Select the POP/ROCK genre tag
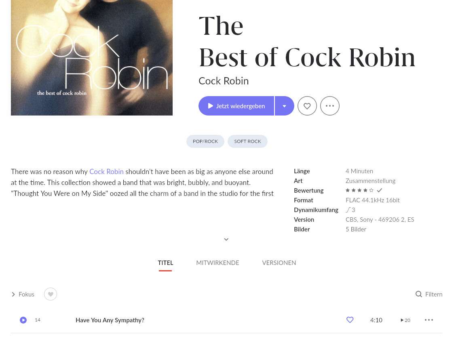Image resolution: width=456 pixels, height=353 pixels. click(205, 141)
